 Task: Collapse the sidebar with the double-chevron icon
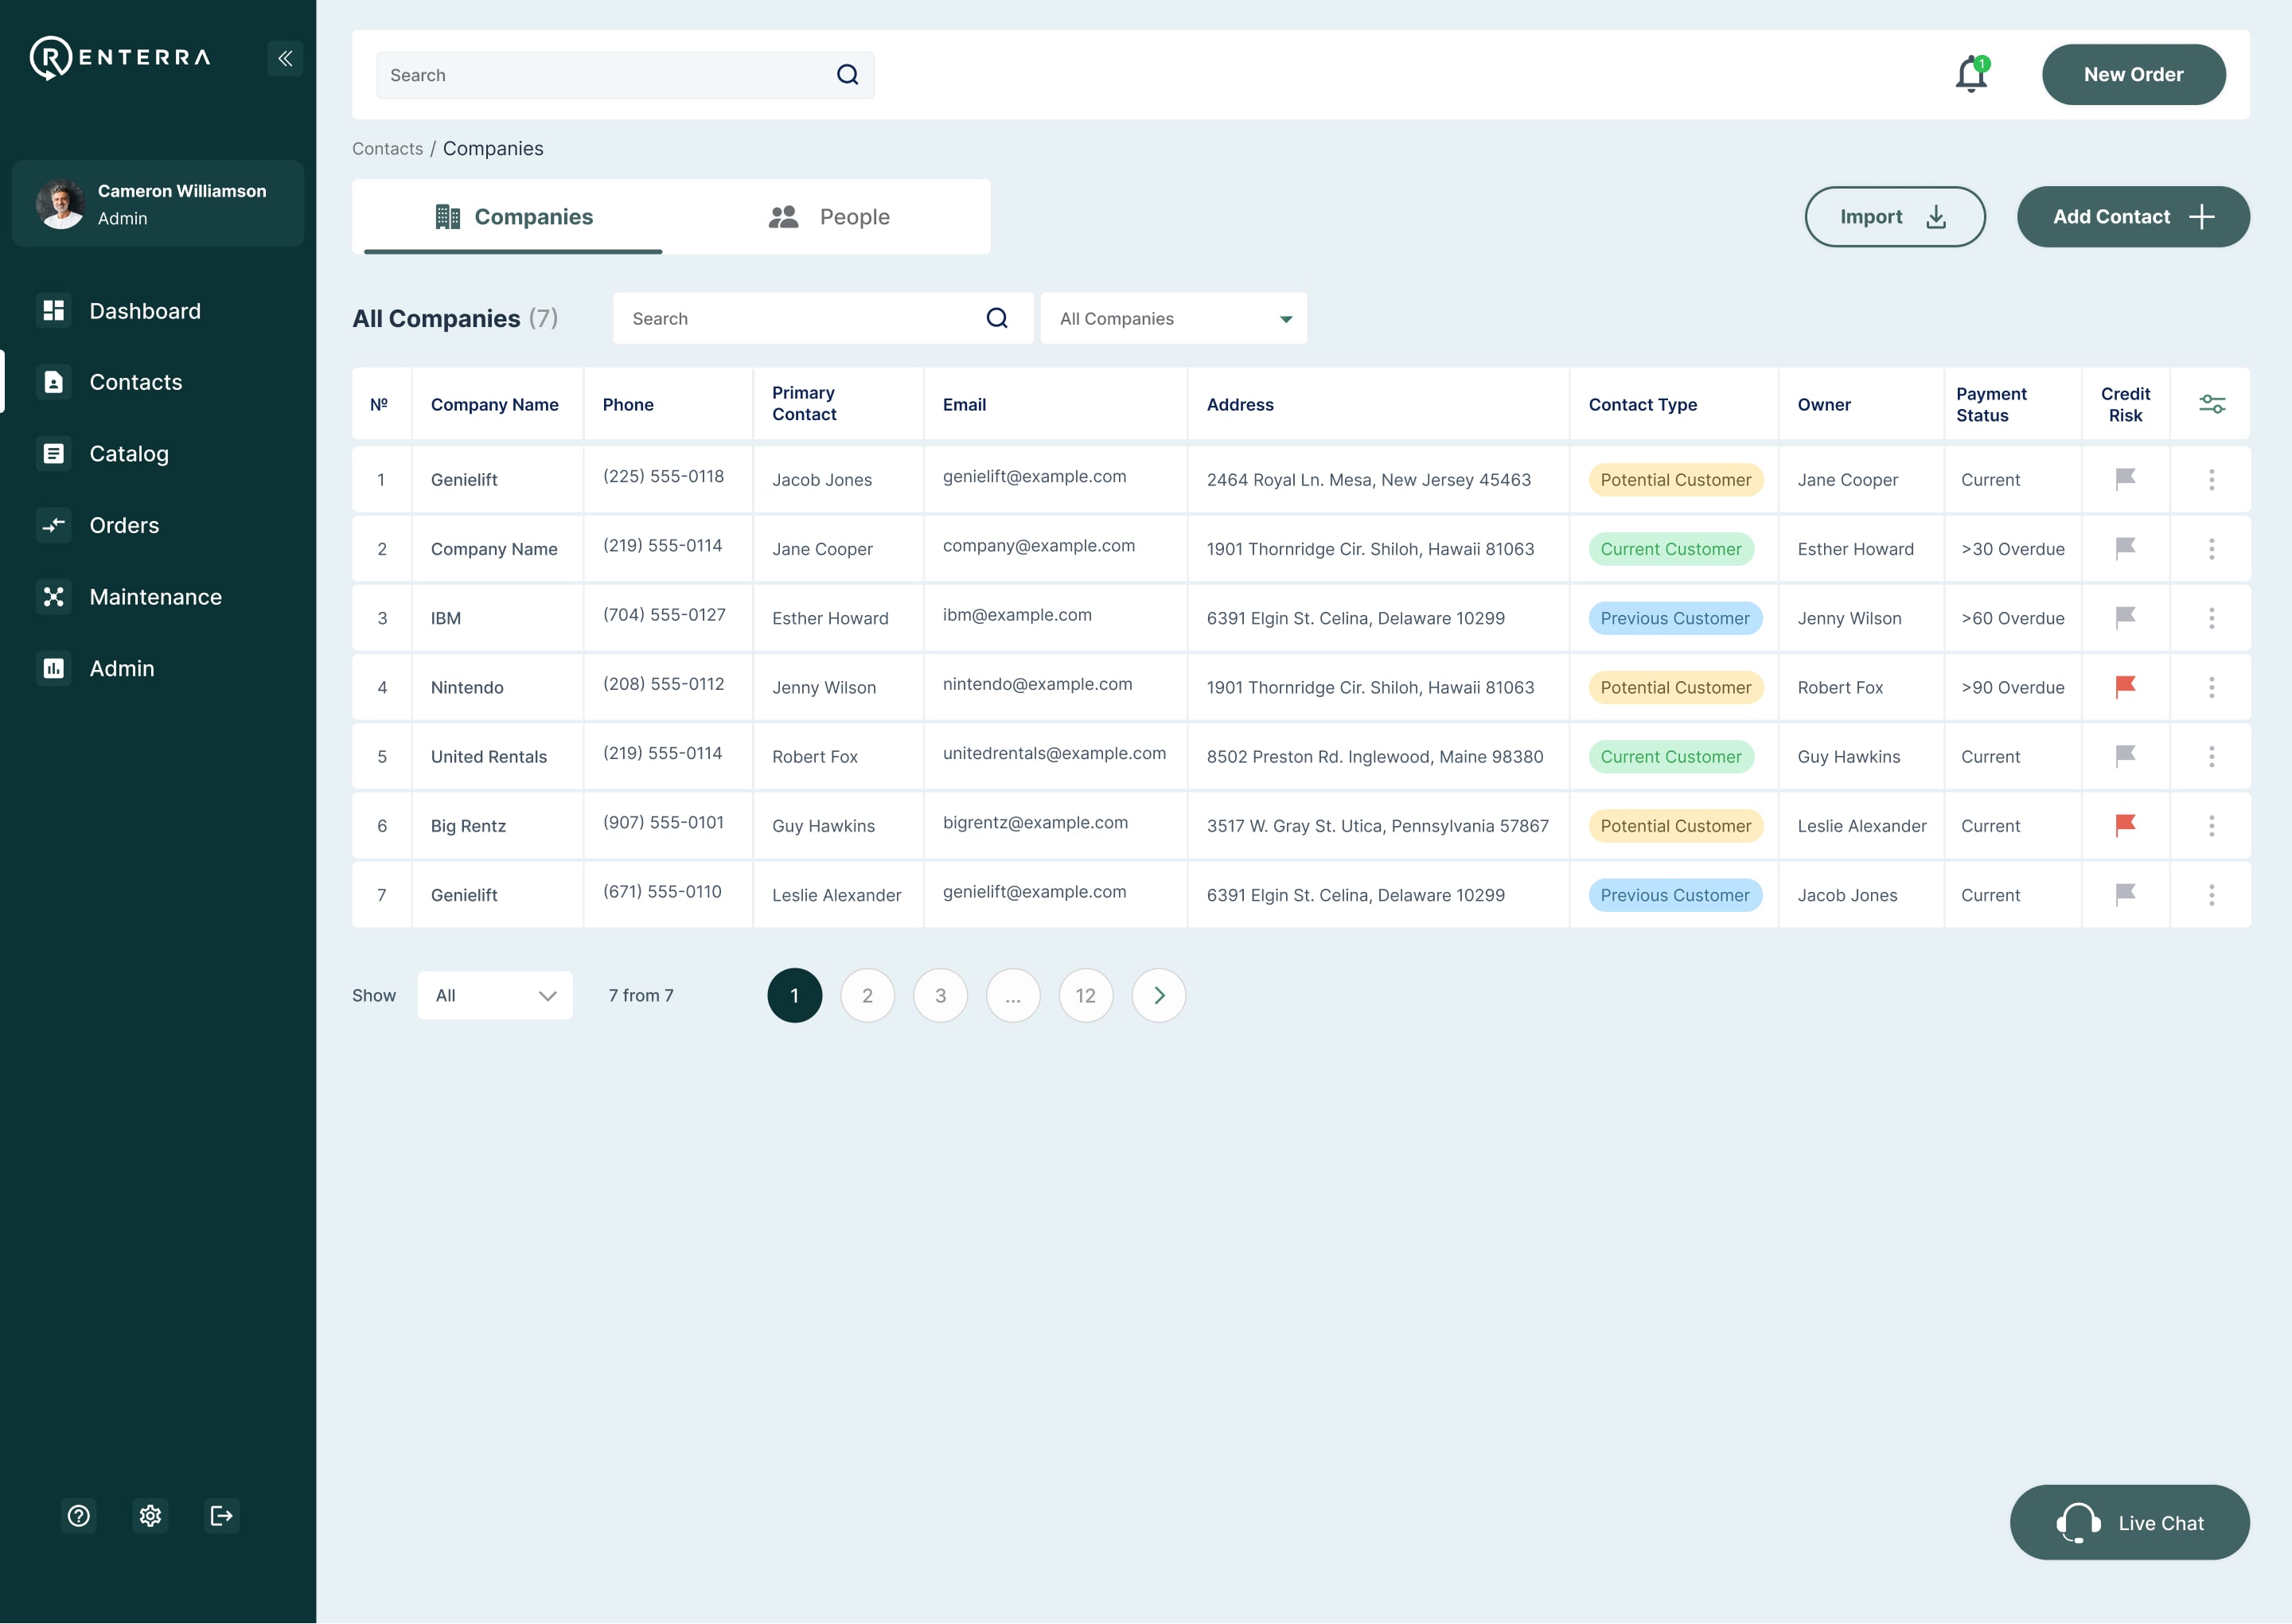click(x=285, y=58)
